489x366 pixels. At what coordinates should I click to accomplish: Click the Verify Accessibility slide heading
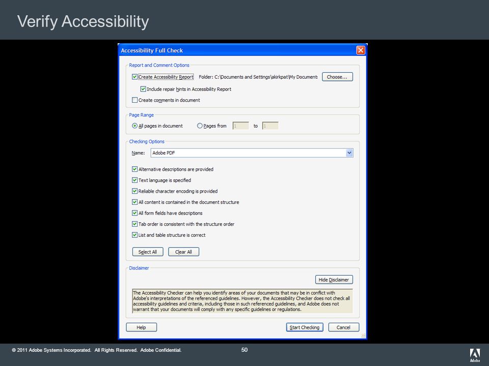[x=83, y=21]
